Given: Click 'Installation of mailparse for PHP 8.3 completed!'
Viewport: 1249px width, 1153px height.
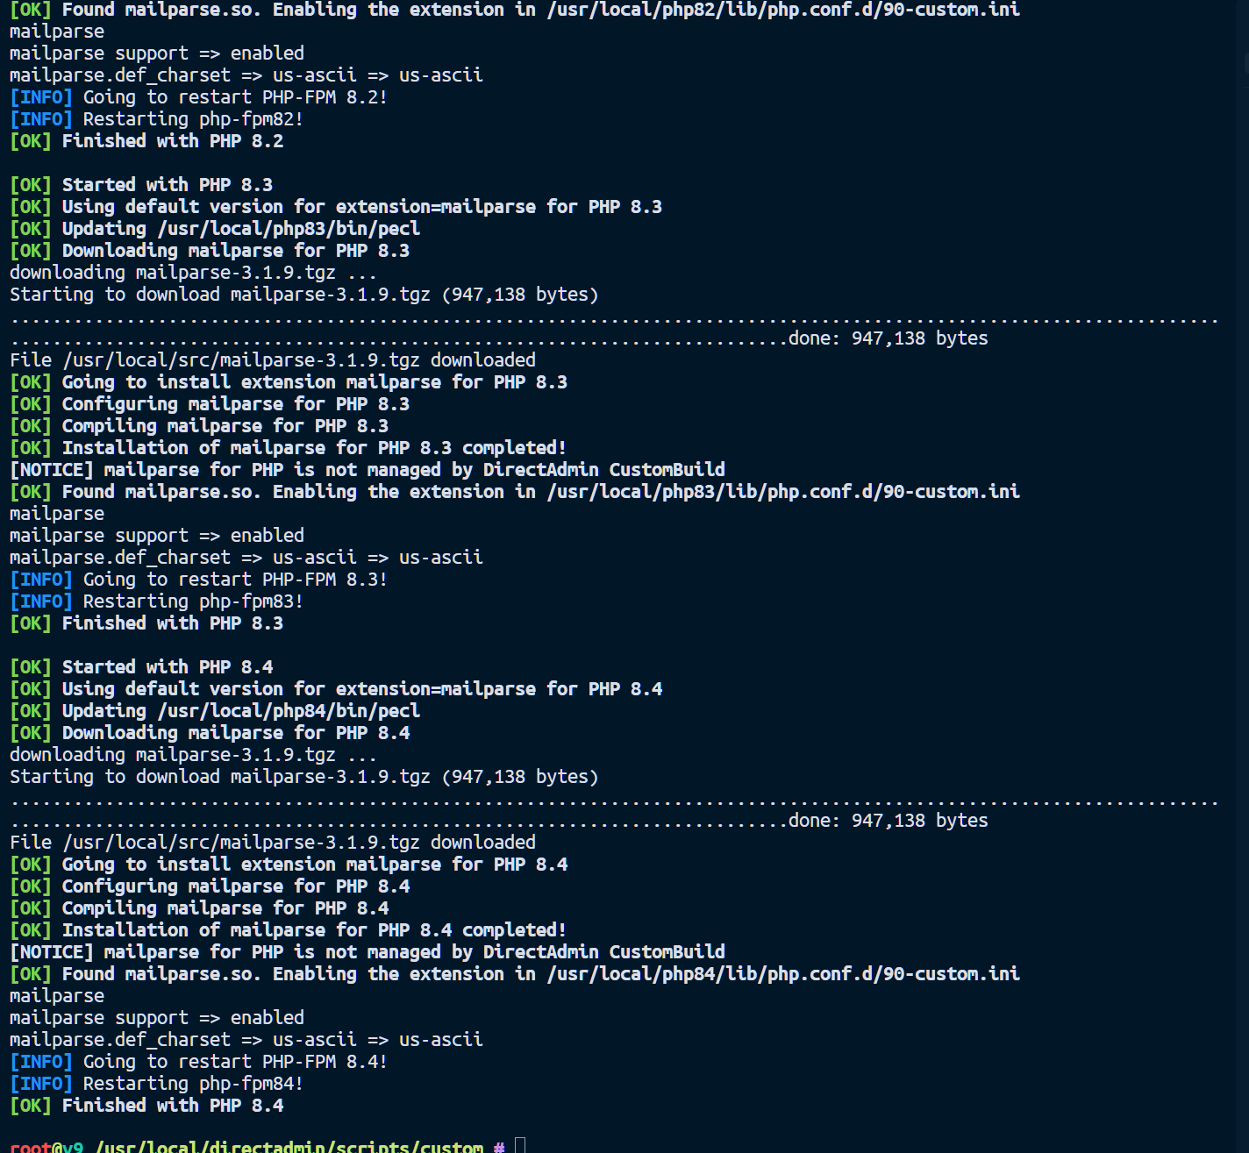Looking at the screenshot, I should click(313, 448).
